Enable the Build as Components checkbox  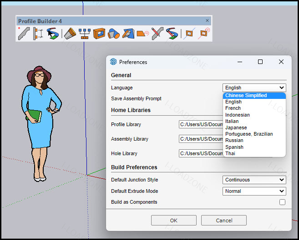click(x=283, y=202)
